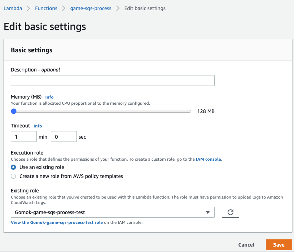Open game-sqs-process breadcrumb link
The height and width of the screenshot is (252, 294).
pos(91,8)
